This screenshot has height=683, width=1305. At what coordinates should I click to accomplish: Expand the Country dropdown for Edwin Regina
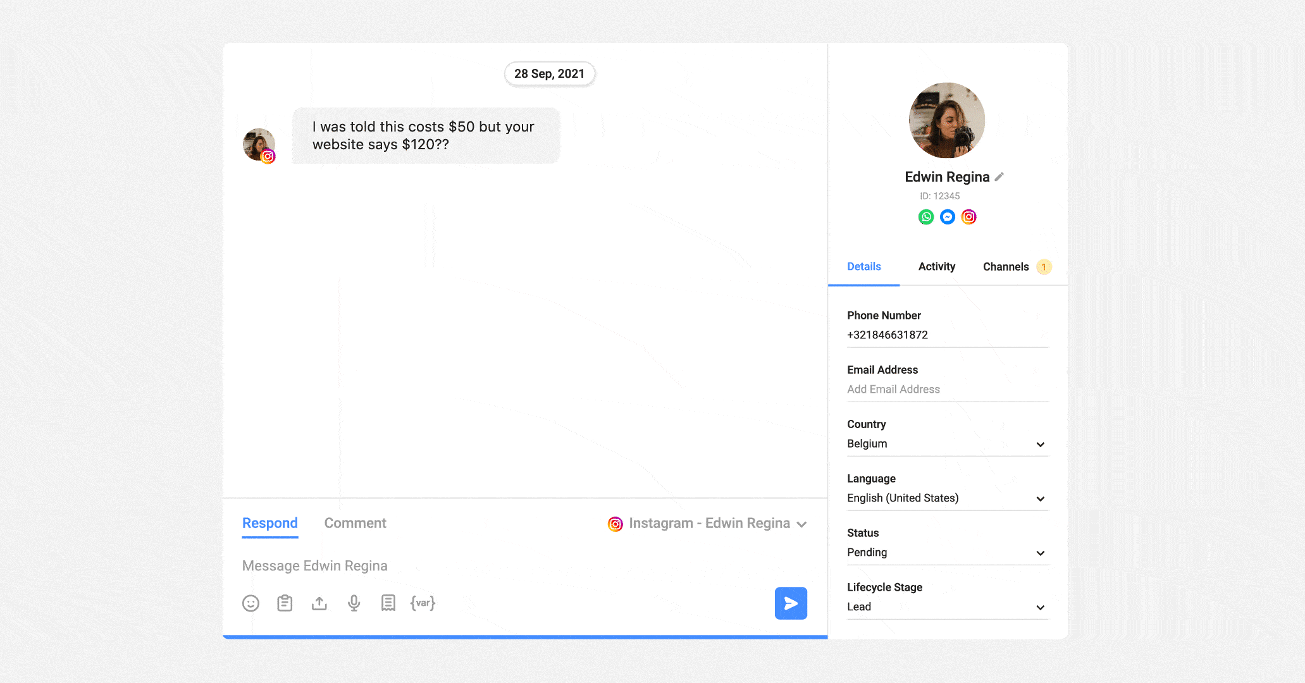pyautogui.click(x=1041, y=444)
